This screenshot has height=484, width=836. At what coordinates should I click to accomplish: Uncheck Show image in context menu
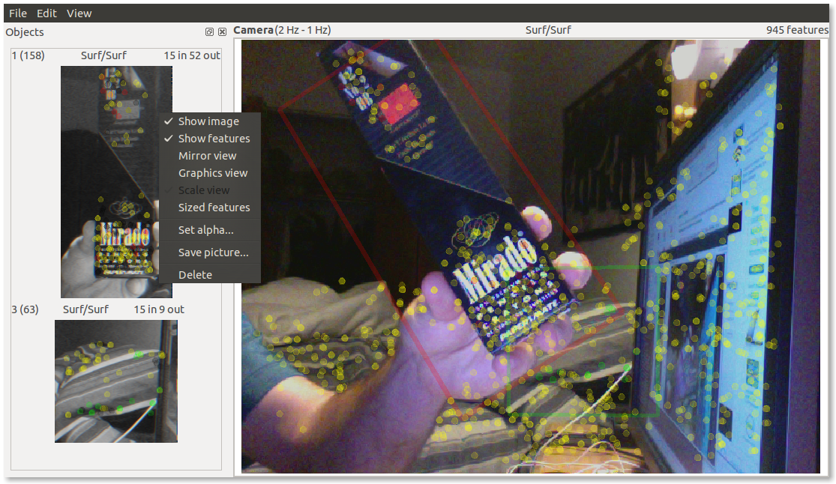pos(208,121)
